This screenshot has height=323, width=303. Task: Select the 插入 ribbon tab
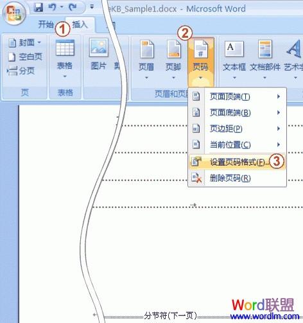point(80,24)
